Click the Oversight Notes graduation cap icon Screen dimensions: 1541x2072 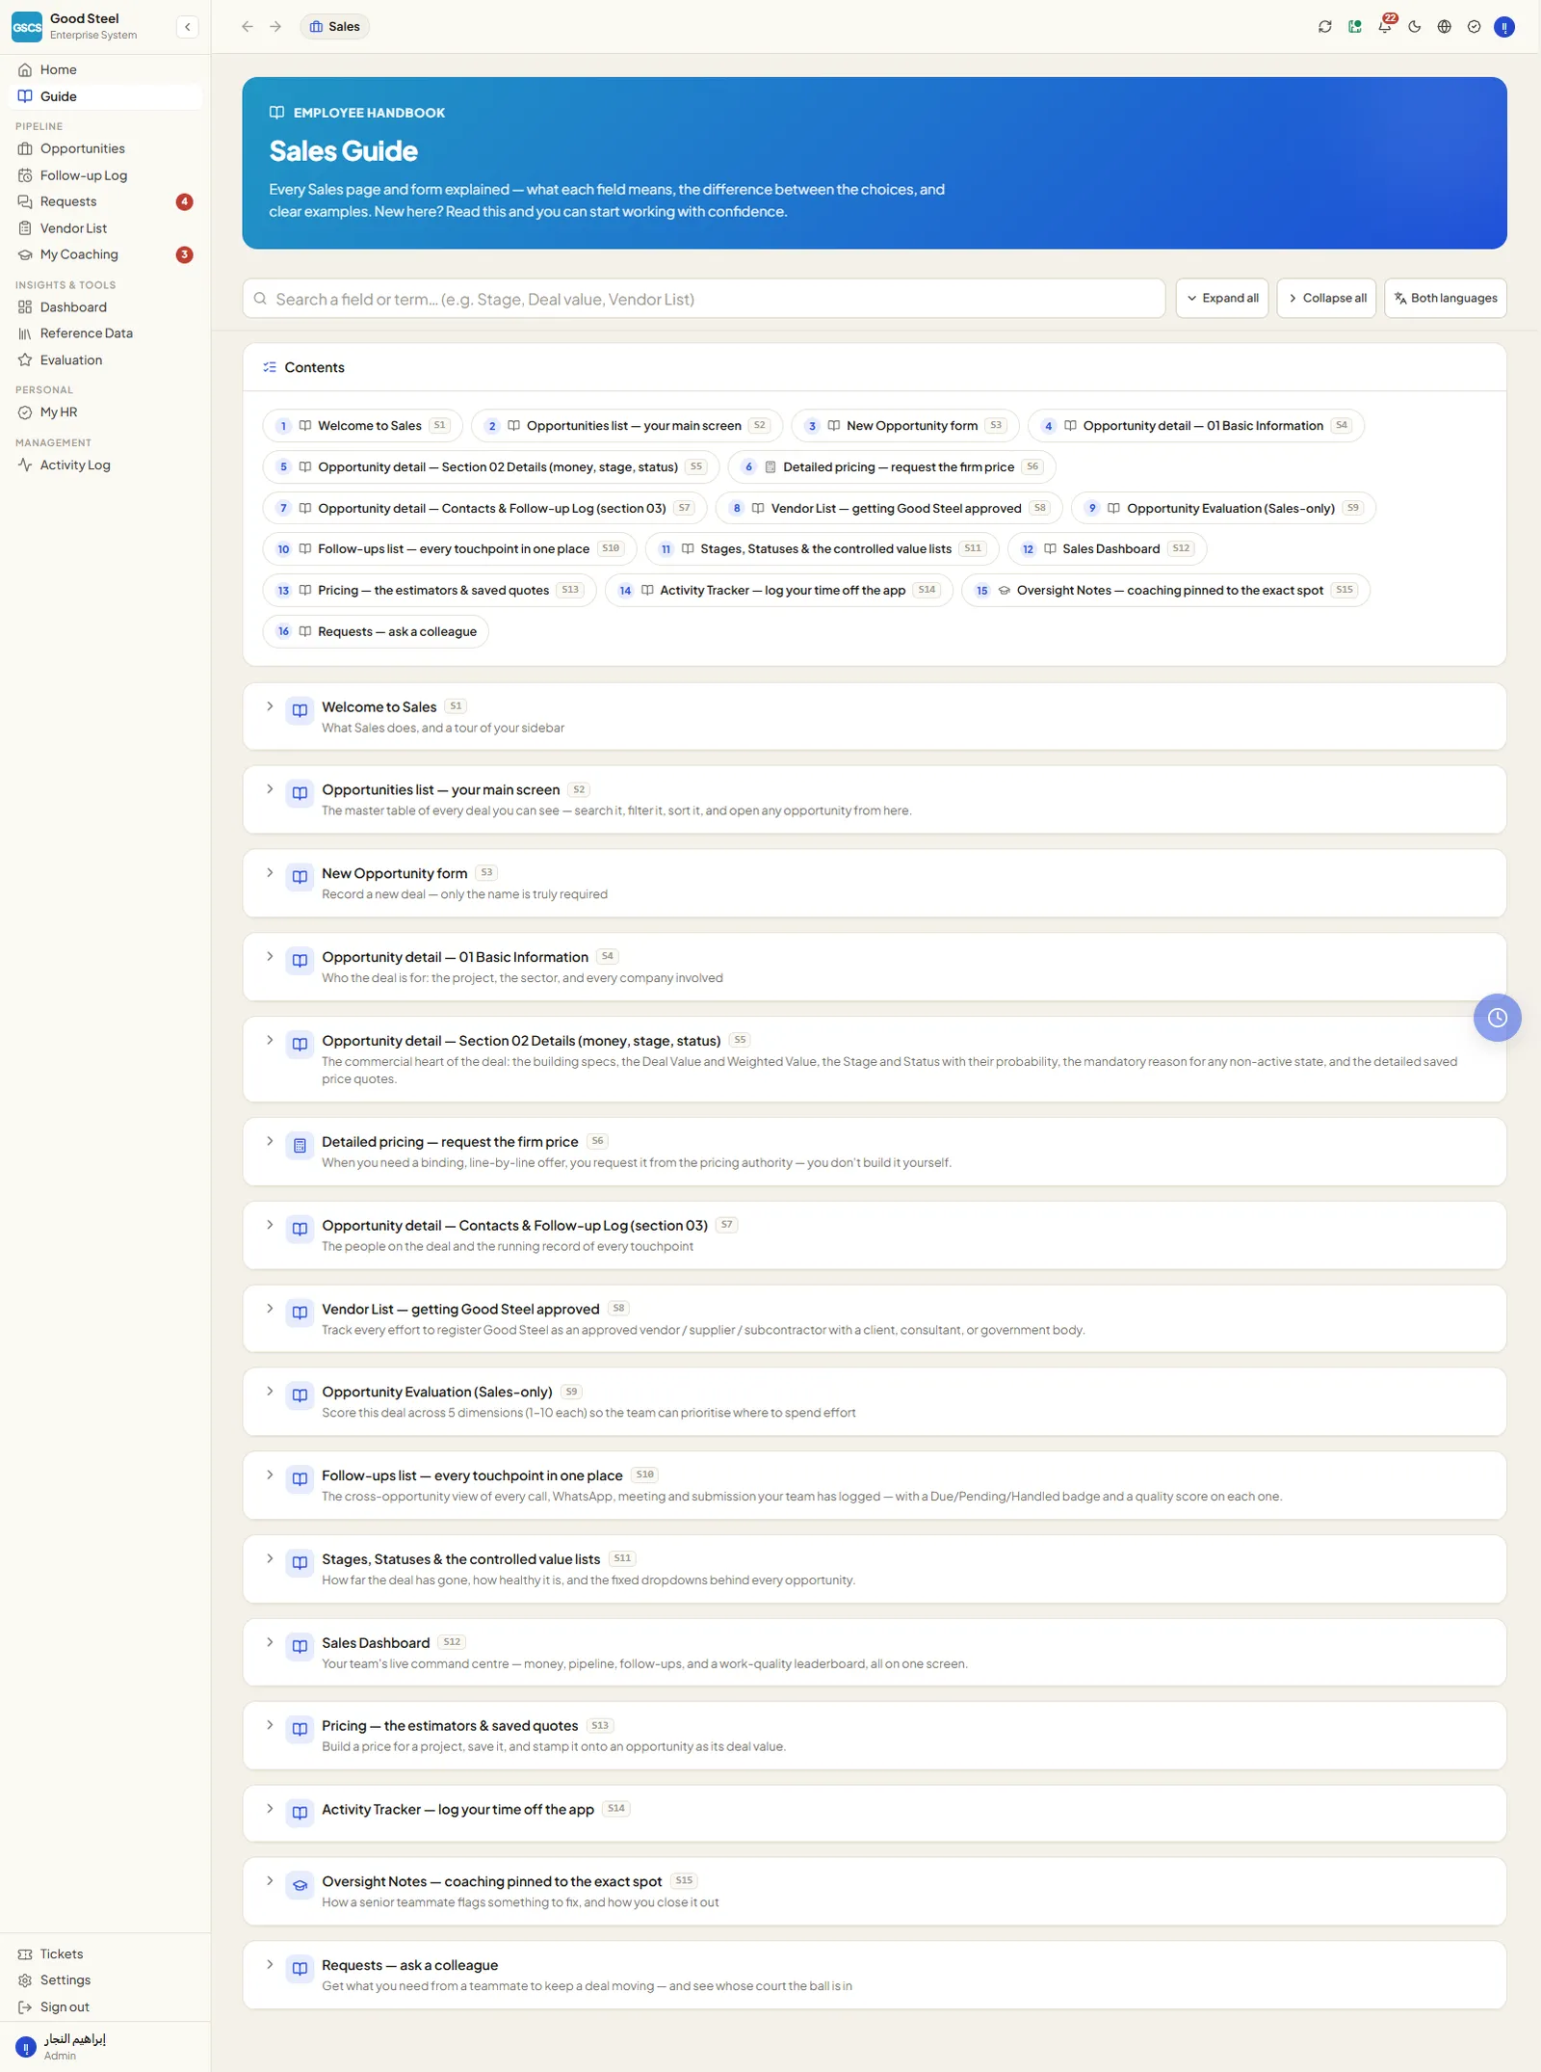(x=300, y=1885)
